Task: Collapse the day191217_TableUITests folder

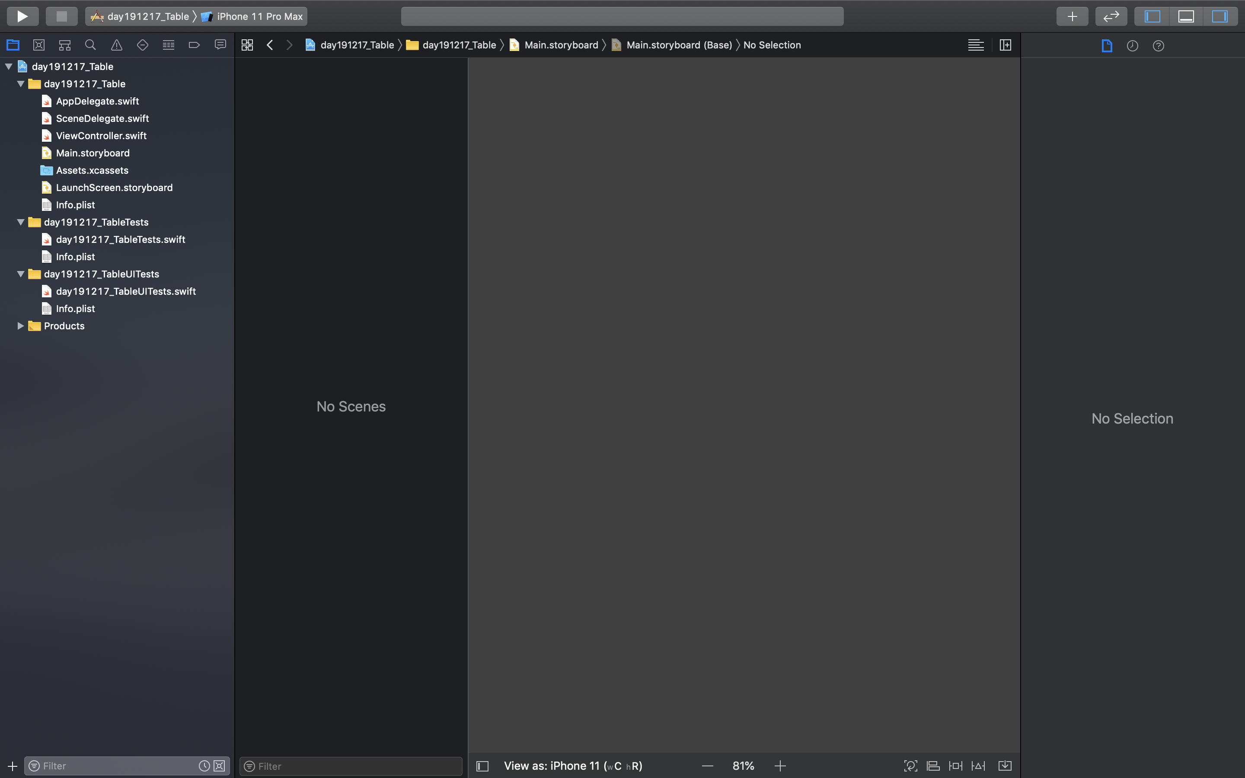Action: [21, 274]
